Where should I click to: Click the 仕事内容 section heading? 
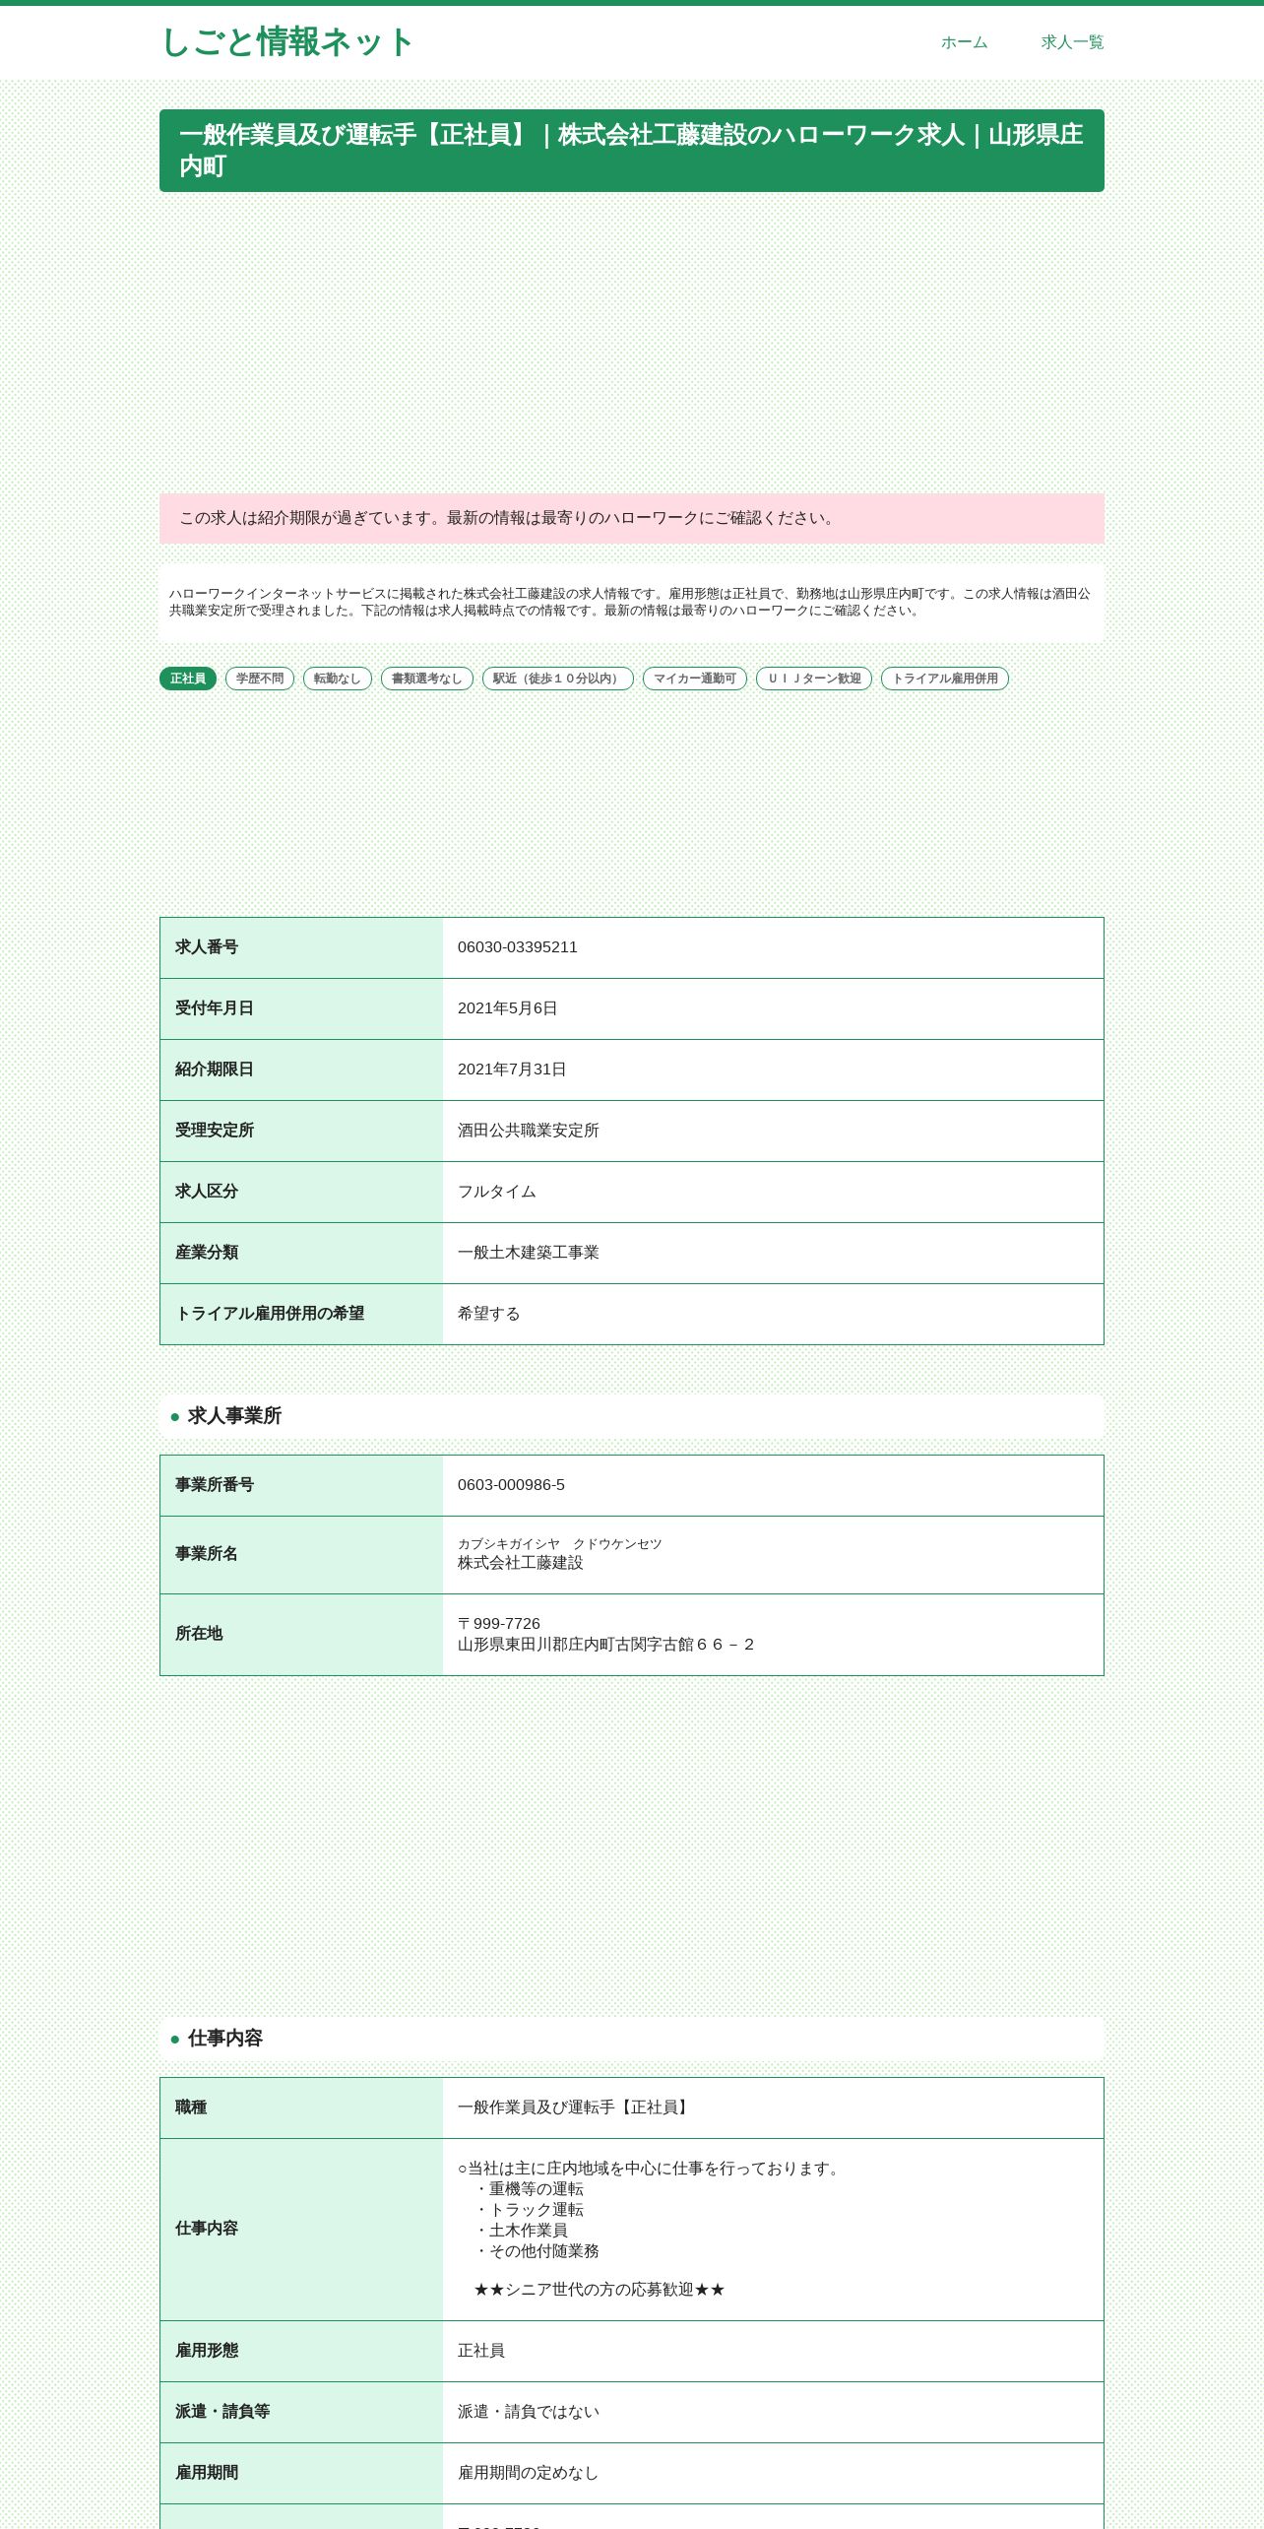tap(632, 2039)
